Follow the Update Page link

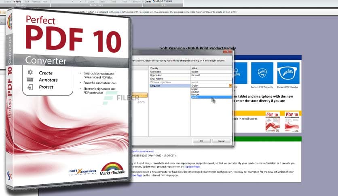[192, 167]
